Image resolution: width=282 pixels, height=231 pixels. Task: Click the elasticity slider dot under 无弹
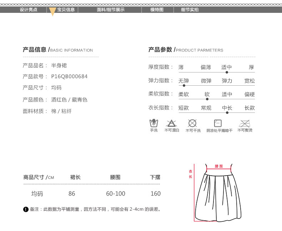click(184, 85)
